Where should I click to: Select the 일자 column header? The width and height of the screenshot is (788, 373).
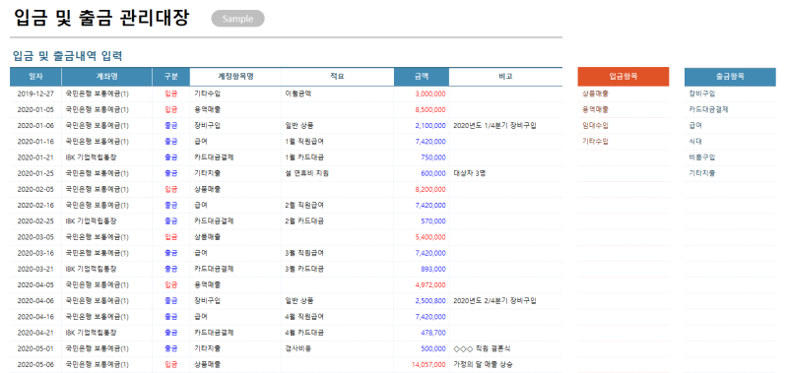pos(35,77)
